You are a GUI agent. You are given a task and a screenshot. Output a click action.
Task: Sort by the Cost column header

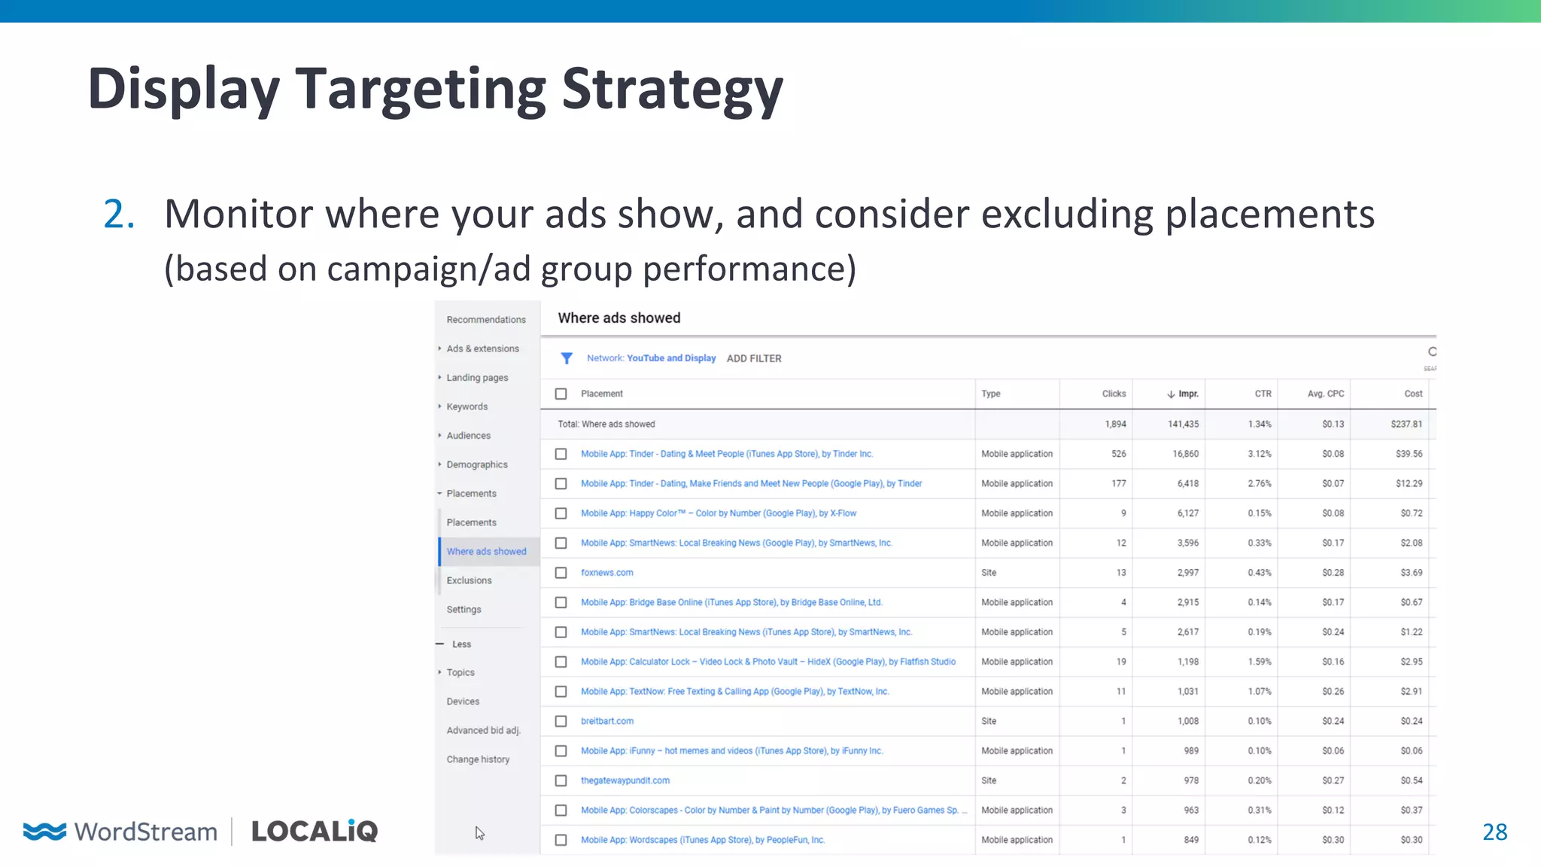pyautogui.click(x=1413, y=394)
